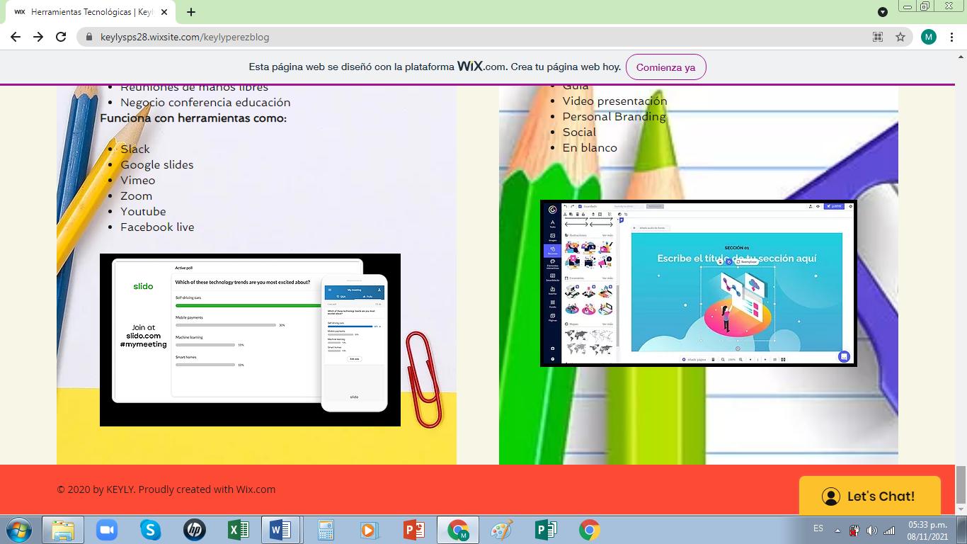This screenshot has height=544, width=967.
Task: Click the address bar URL
Action: [x=185, y=37]
